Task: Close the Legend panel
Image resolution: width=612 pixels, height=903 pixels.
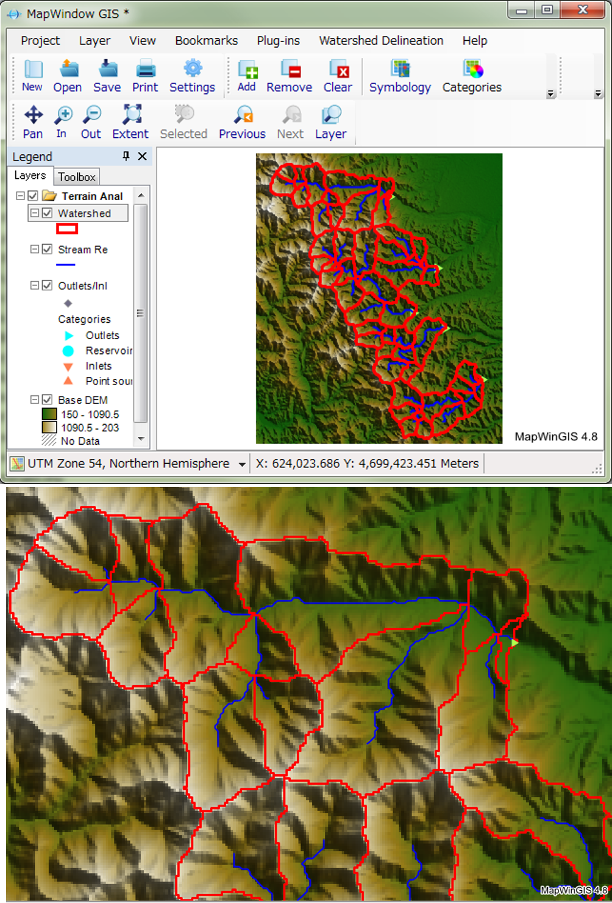Action: click(x=142, y=156)
